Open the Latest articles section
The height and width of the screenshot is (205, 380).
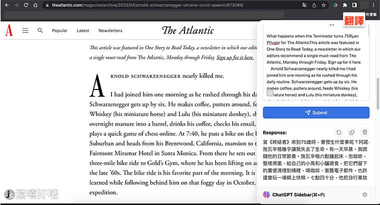pos(83,30)
